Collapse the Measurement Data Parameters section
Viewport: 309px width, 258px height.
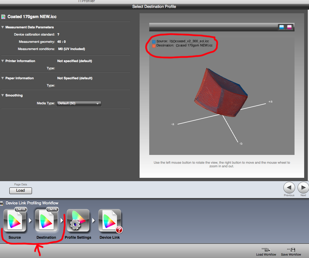click(2, 27)
